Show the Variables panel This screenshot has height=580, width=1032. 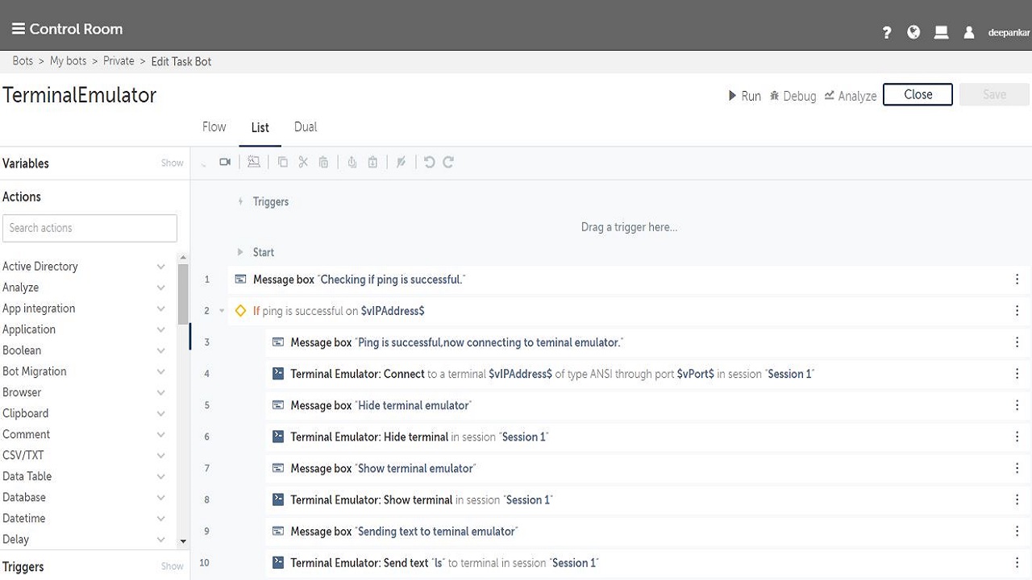click(x=172, y=164)
